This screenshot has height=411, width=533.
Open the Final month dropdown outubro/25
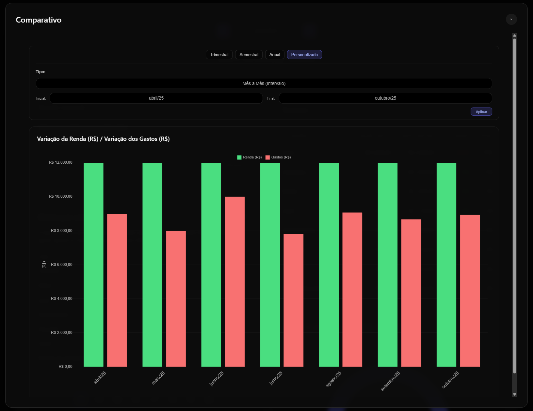click(385, 98)
